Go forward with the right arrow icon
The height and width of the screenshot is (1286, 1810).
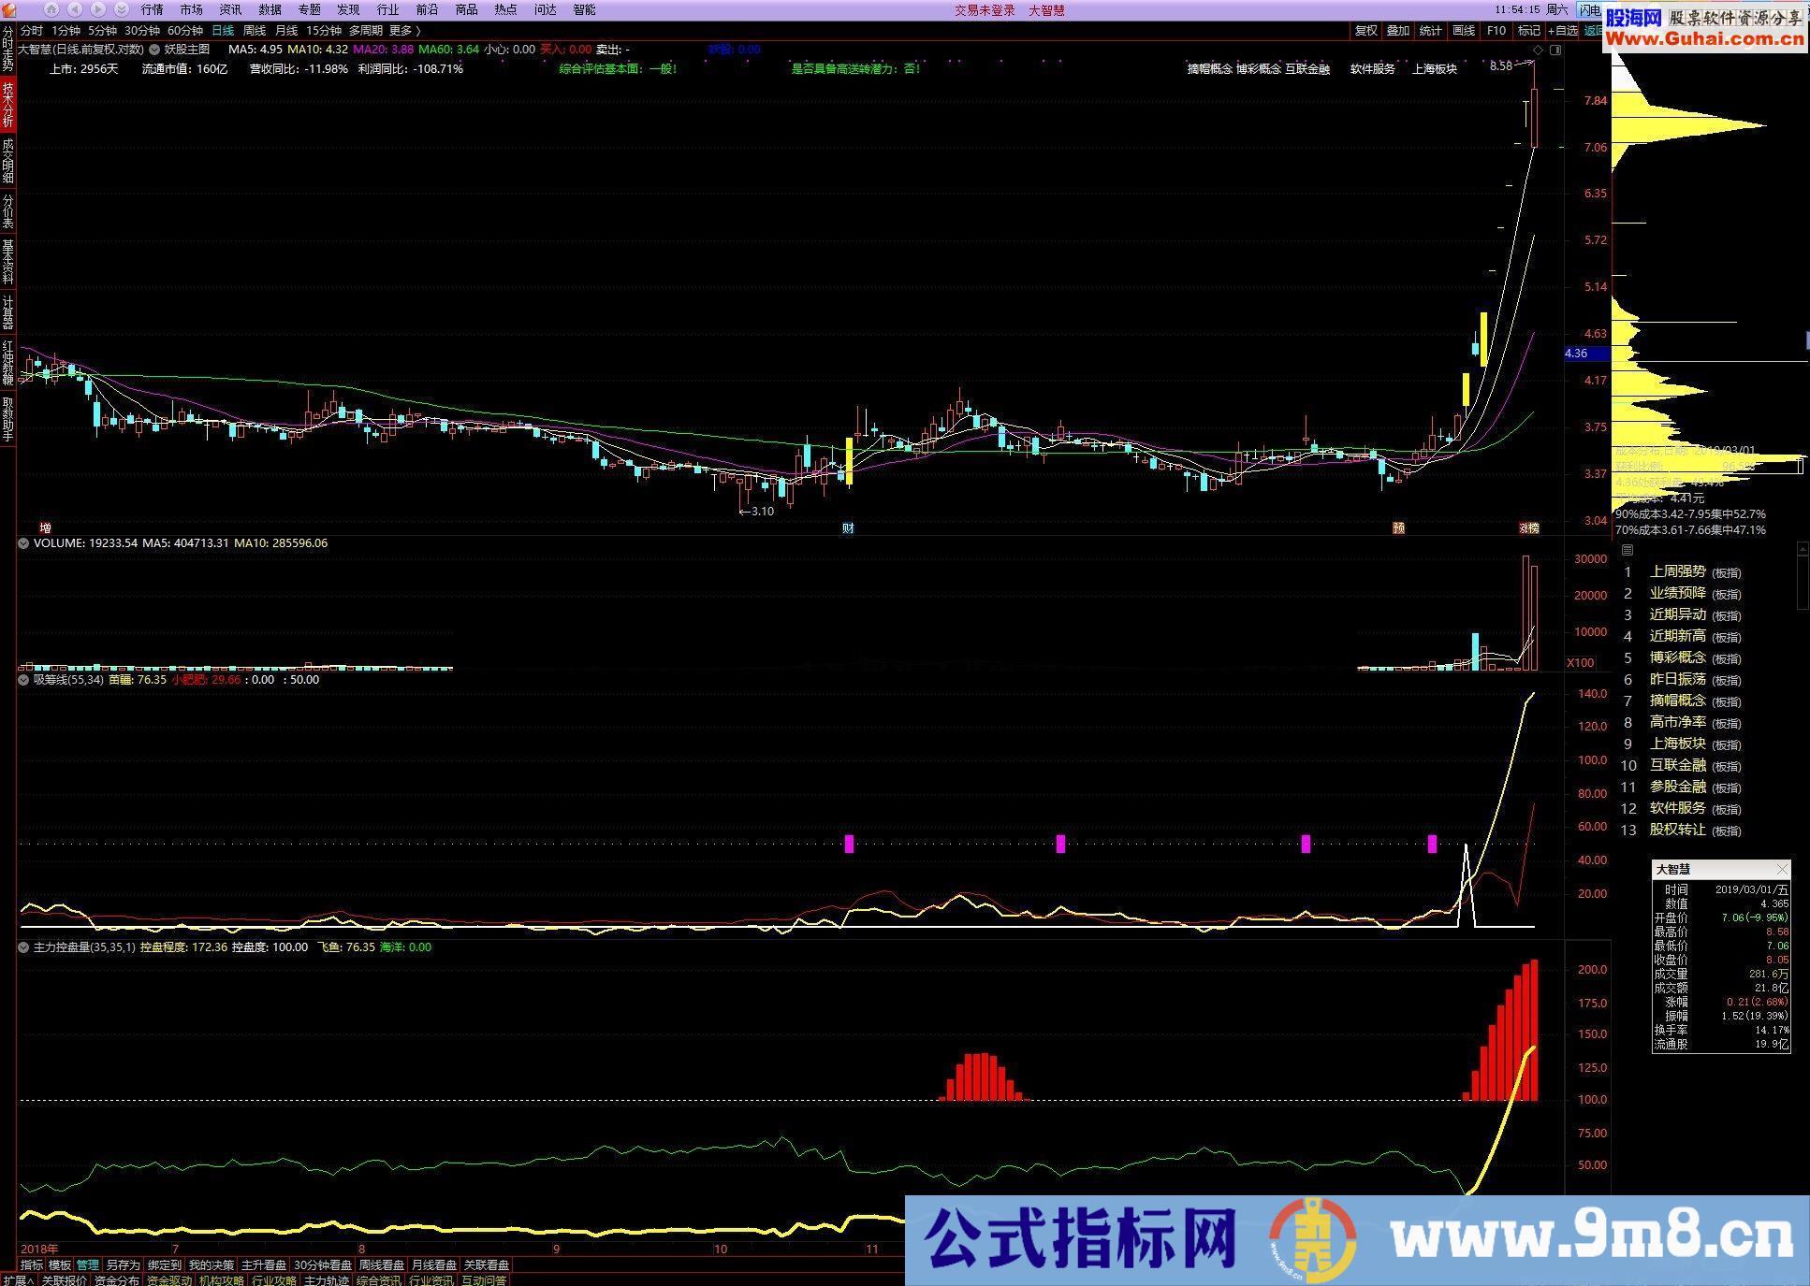click(x=98, y=9)
